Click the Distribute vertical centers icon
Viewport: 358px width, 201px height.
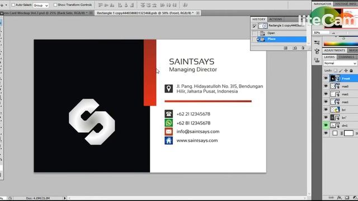point(148,5)
